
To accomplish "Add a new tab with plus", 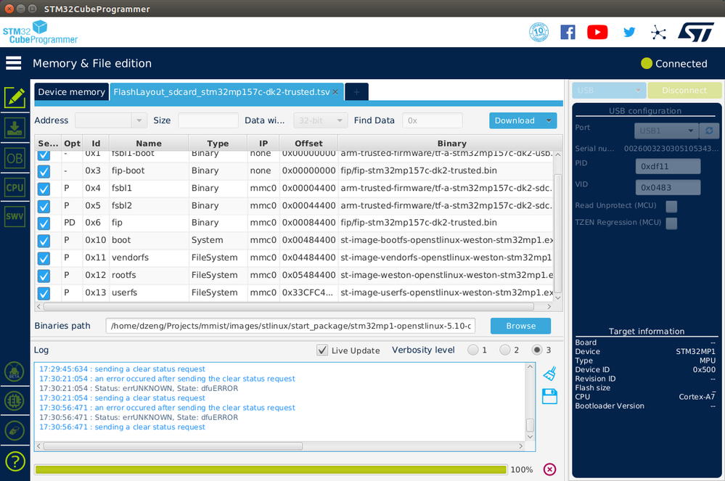I will click(356, 92).
